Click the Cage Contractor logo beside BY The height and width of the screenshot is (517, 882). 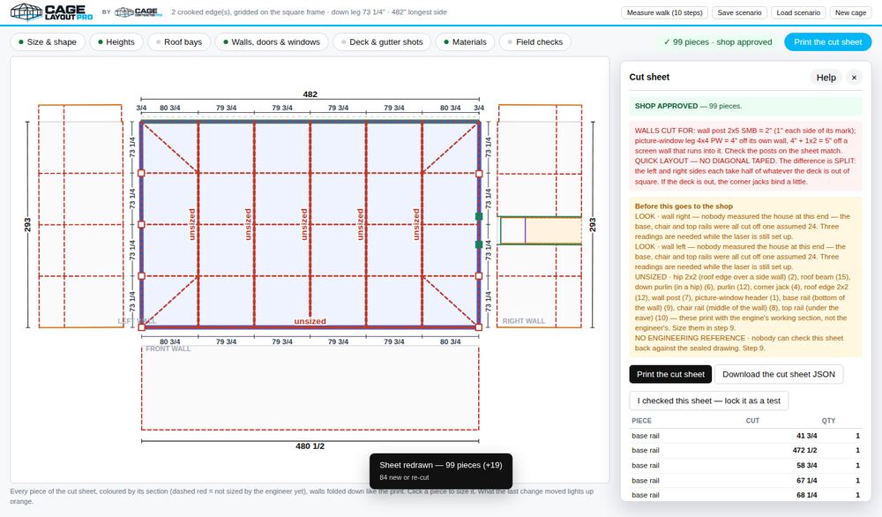pyautogui.click(x=138, y=11)
